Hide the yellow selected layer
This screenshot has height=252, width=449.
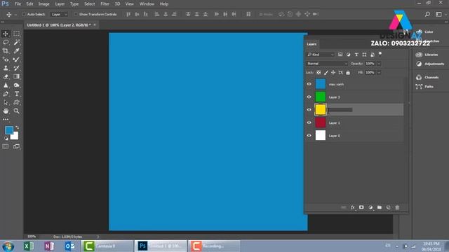pyautogui.click(x=309, y=110)
